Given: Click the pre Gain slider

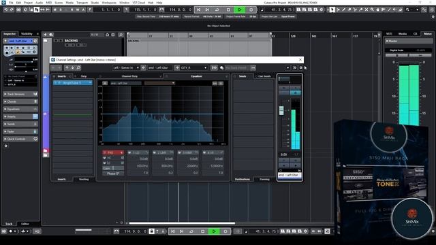Looking at the screenshot, I should 113,168.
